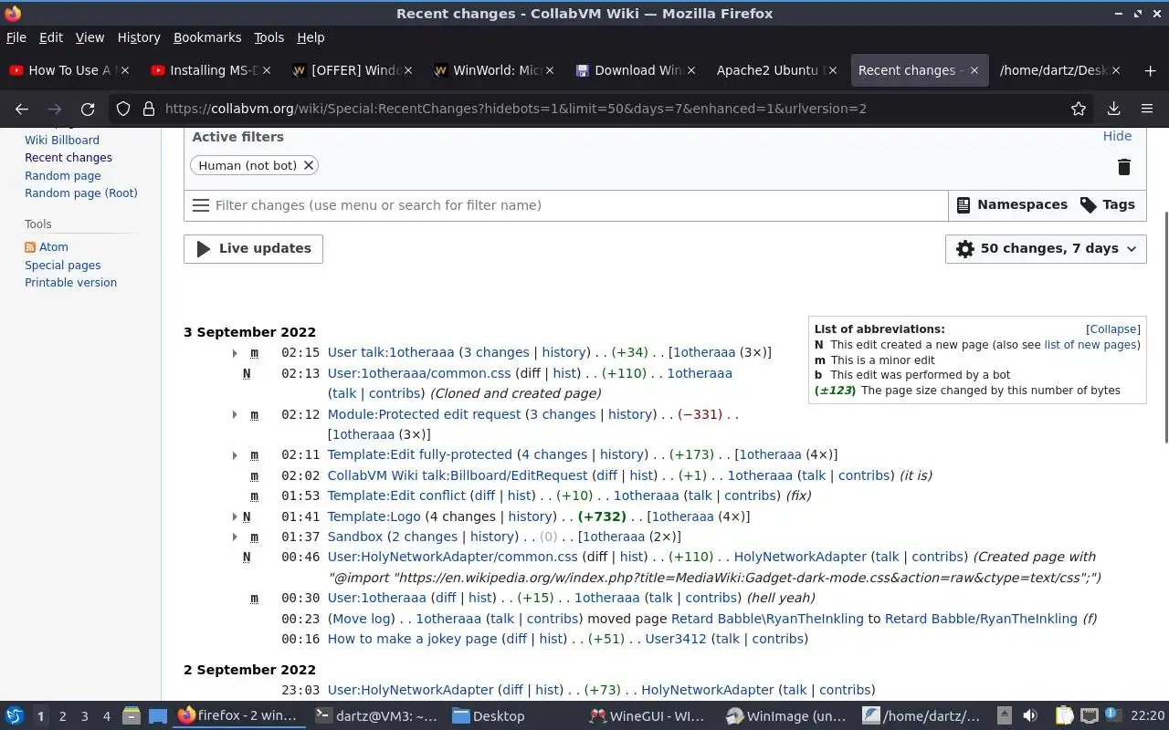Open the 50 changes, 7 days dropdown

pos(1046,248)
